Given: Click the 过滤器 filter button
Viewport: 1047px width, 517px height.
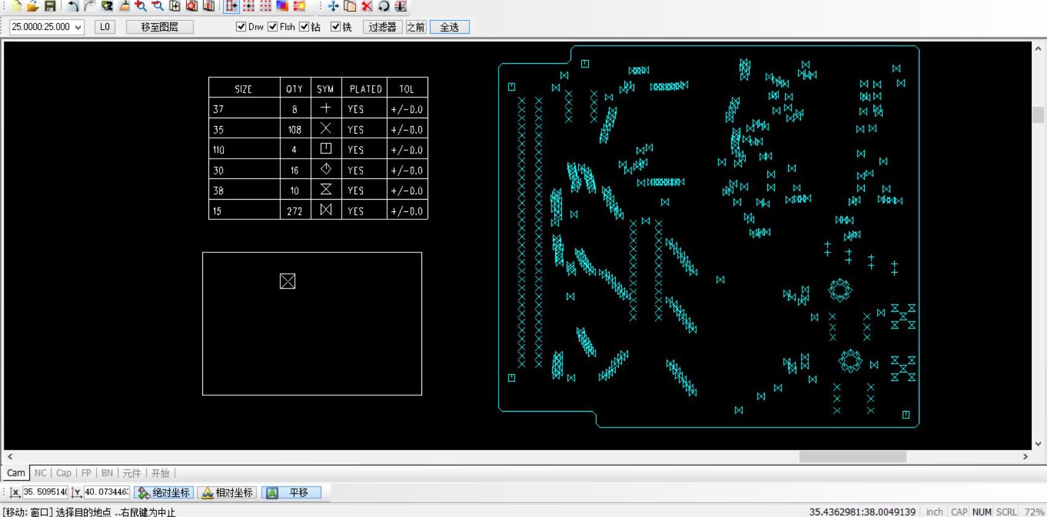Looking at the screenshot, I should coord(382,27).
